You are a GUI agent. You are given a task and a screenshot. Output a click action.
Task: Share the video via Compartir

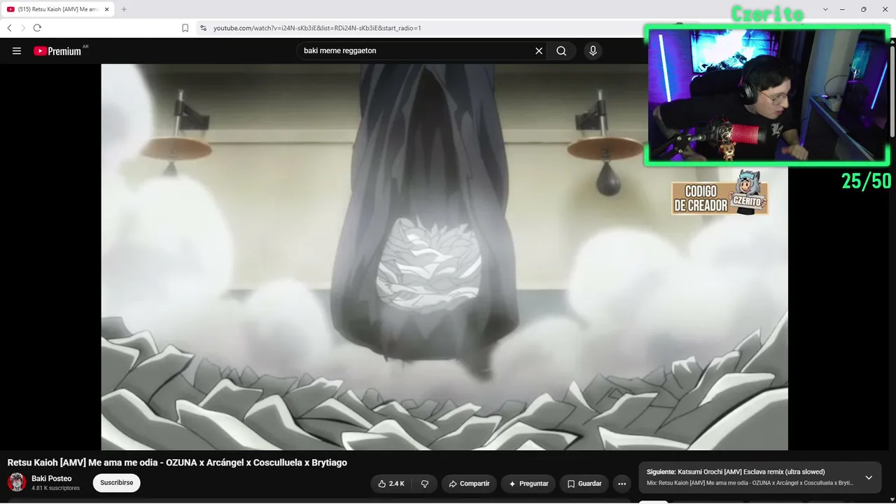click(x=469, y=484)
